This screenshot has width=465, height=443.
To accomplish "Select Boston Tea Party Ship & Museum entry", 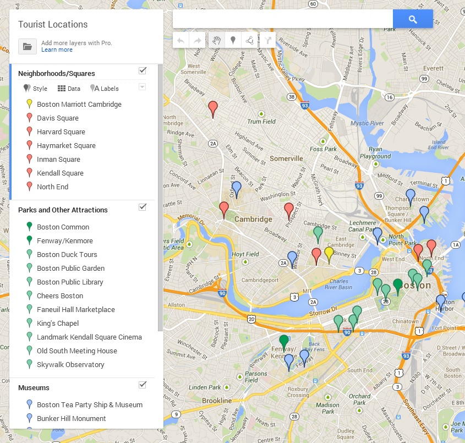I will (x=90, y=404).
